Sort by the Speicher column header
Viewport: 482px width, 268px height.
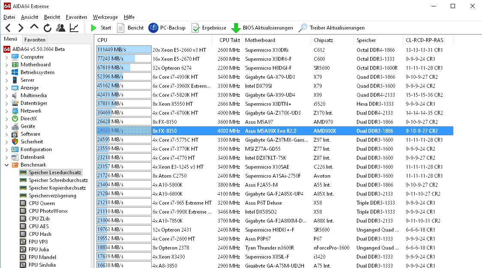pyautogui.click(x=378, y=40)
